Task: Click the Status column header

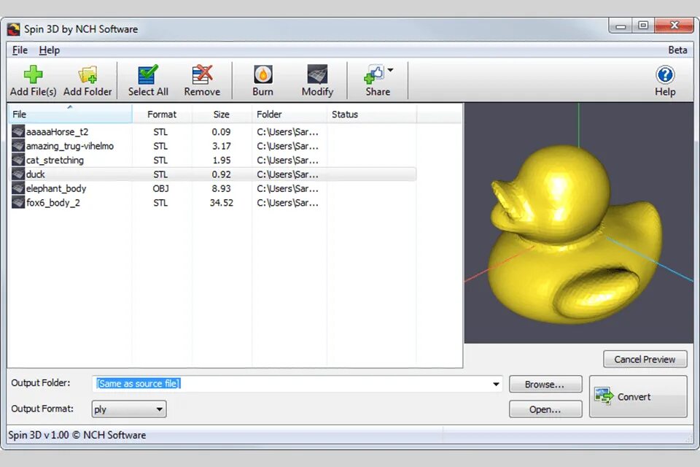Action: (x=371, y=114)
